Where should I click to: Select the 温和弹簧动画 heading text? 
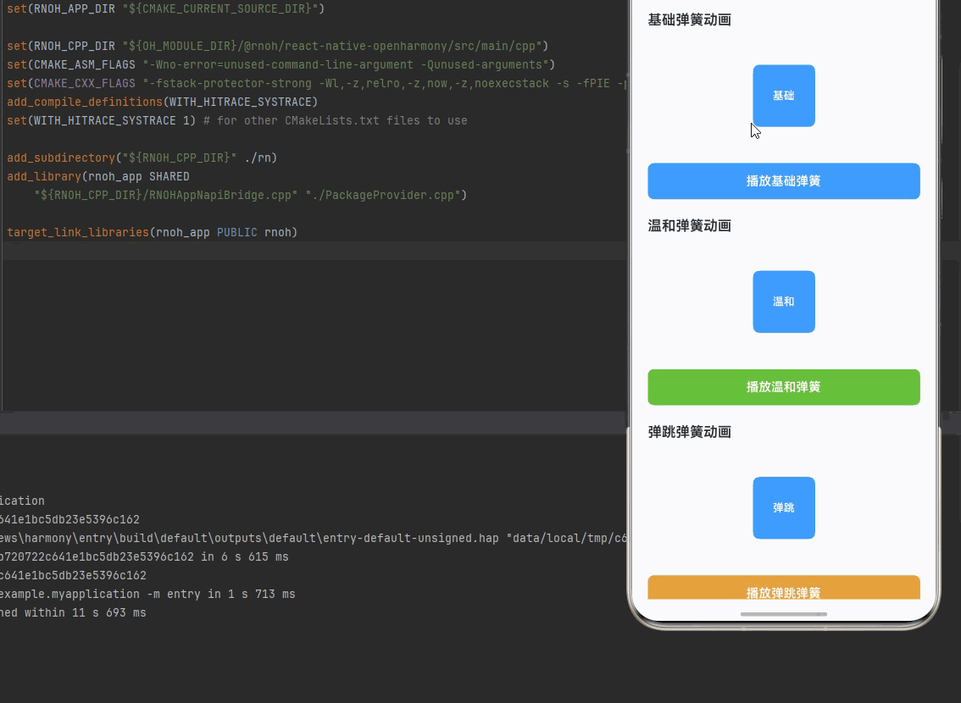click(x=690, y=226)
